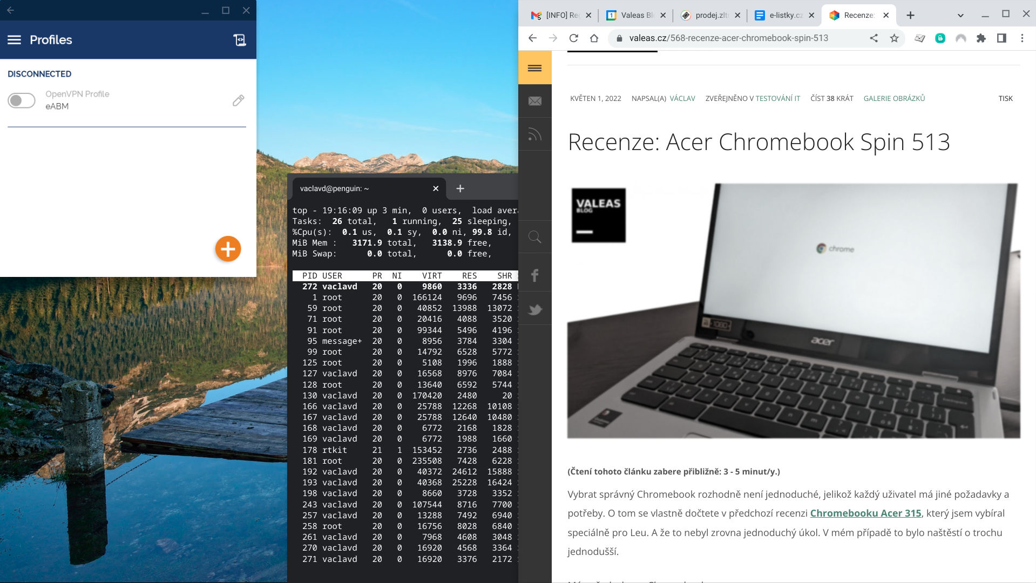Image resolution: width=1036 pixels, height=583 pixels.
Task: Share this page from the address bar
Action: tap(874, 38)
